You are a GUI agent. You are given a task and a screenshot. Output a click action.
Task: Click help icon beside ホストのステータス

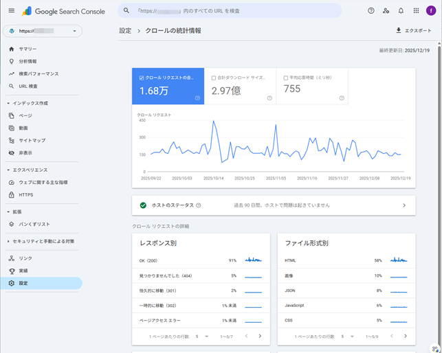tap(199, 205)
